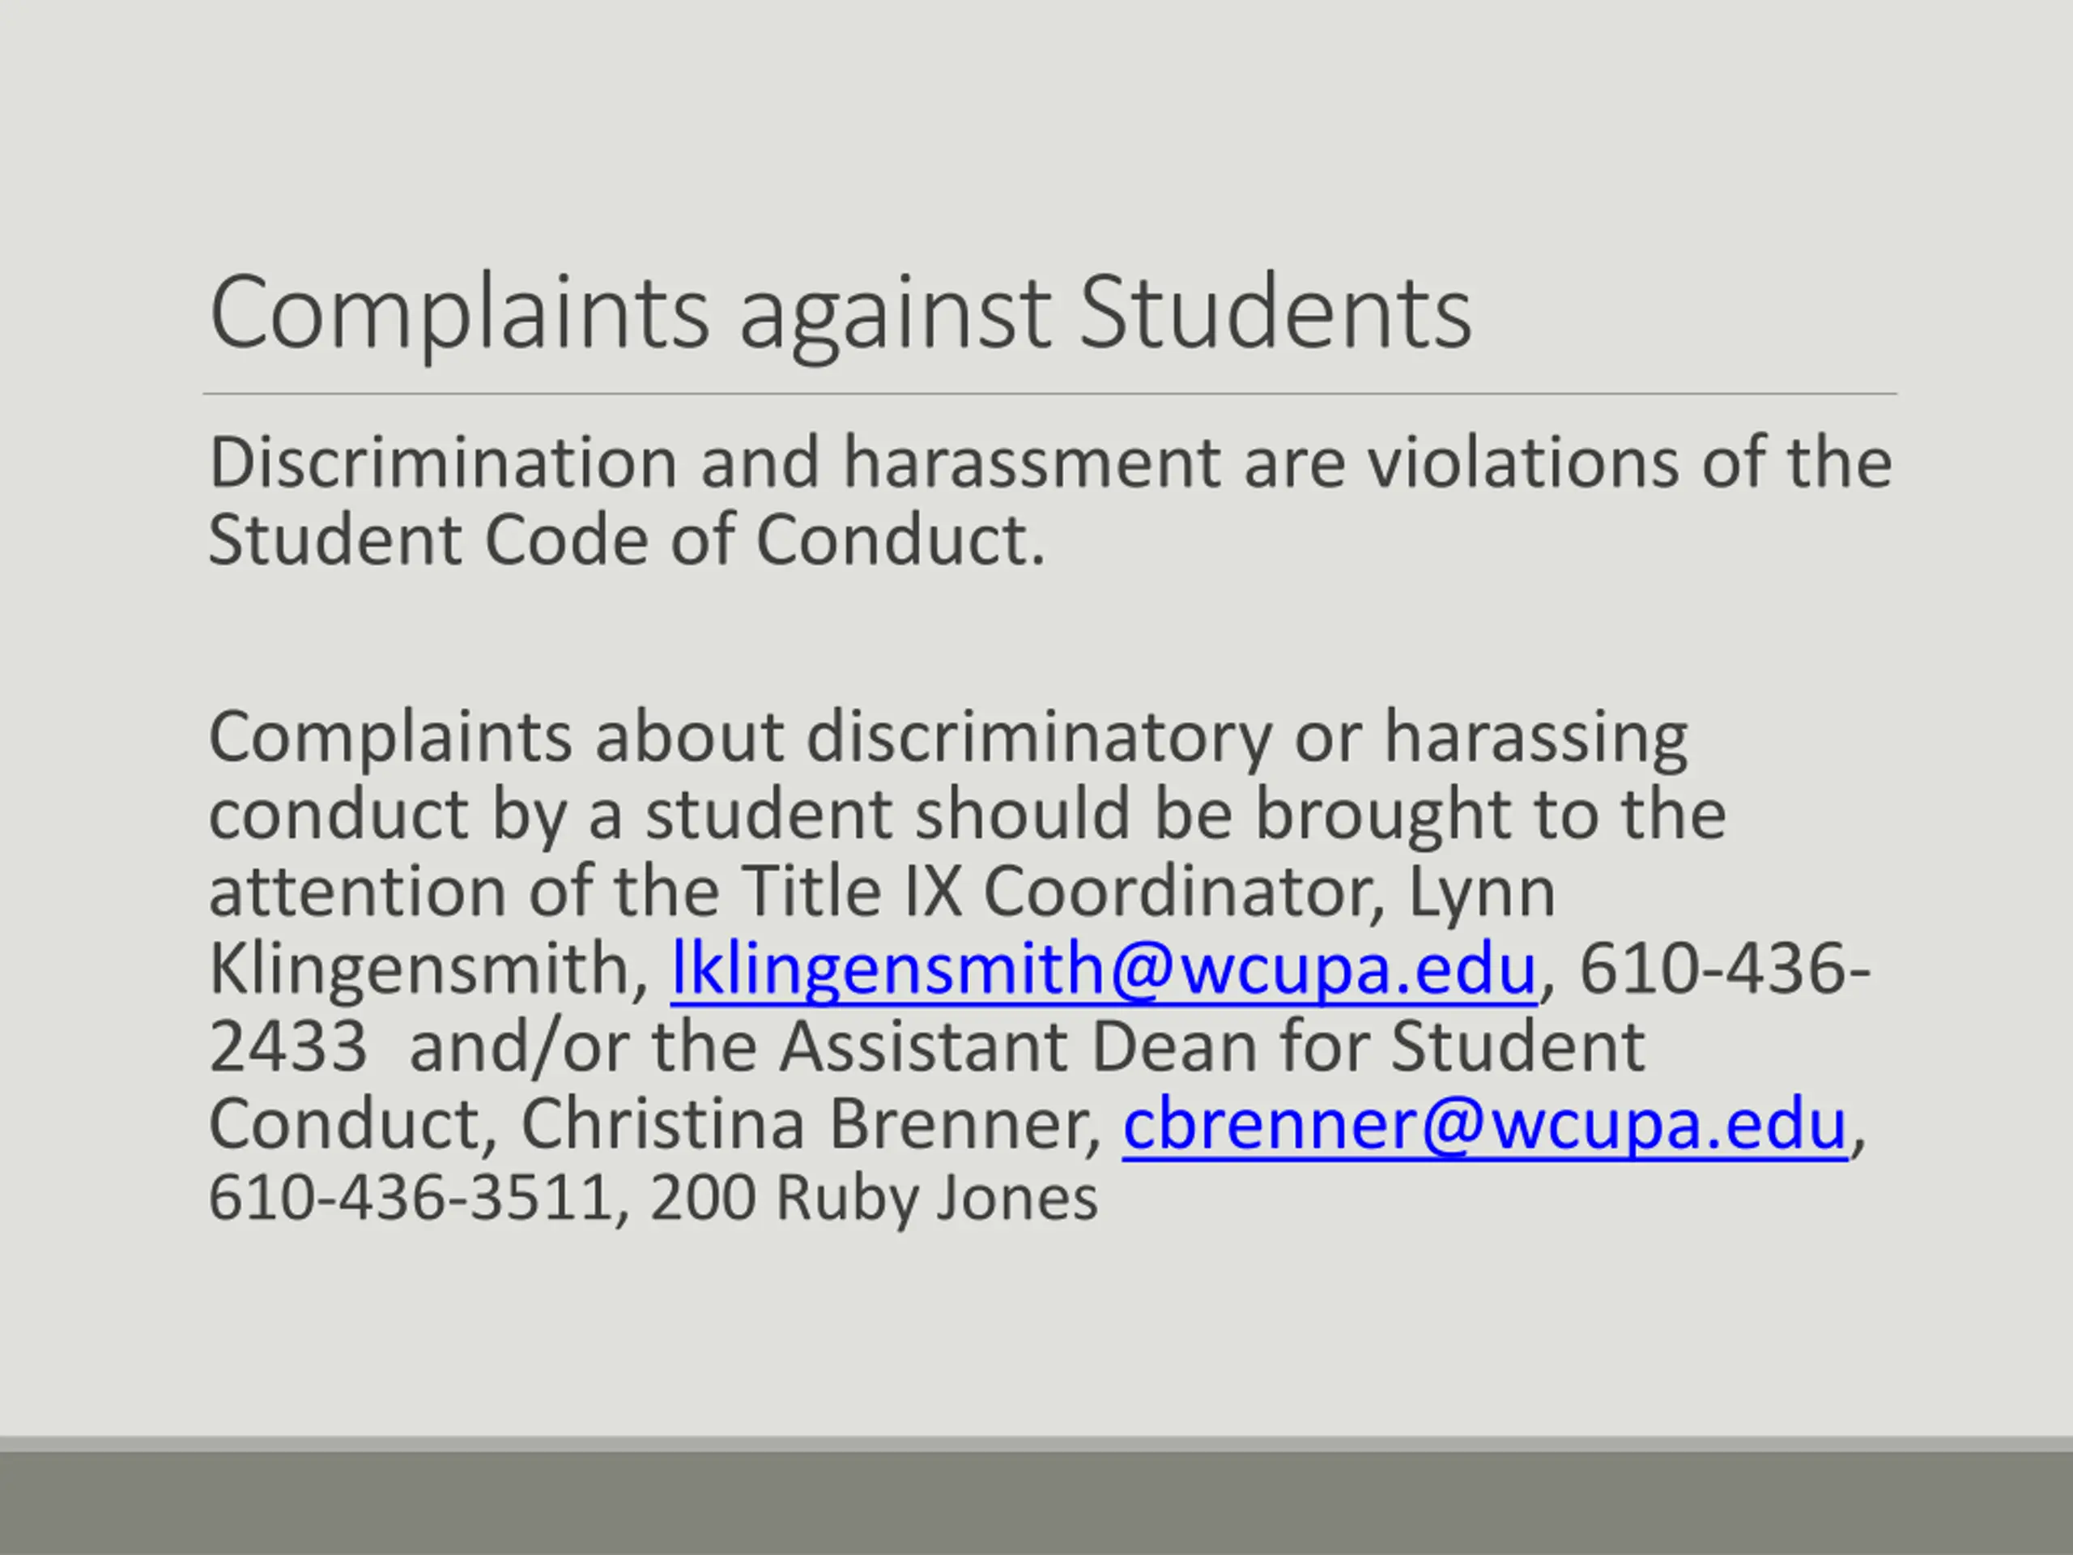Click the phone digits '2433'
2073x1555 pixels.
[288, 1046]
